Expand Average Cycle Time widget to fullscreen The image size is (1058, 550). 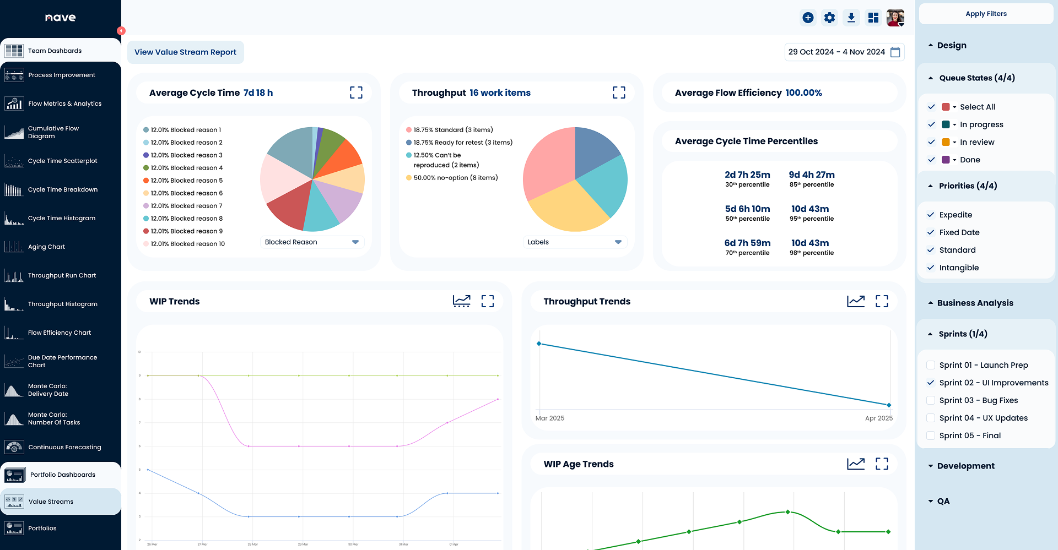[356, 92]
